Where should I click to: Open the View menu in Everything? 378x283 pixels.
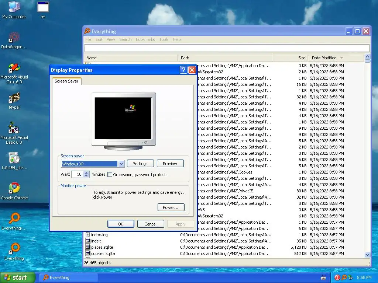tap(111, 39)
